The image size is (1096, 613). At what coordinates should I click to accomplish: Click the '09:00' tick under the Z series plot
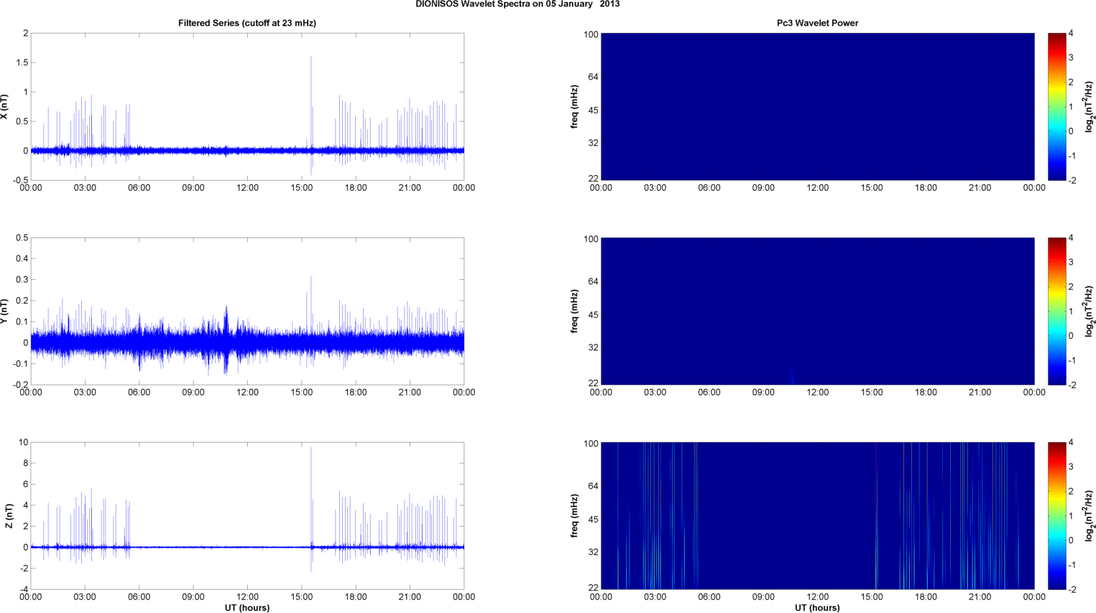(193, 597)
